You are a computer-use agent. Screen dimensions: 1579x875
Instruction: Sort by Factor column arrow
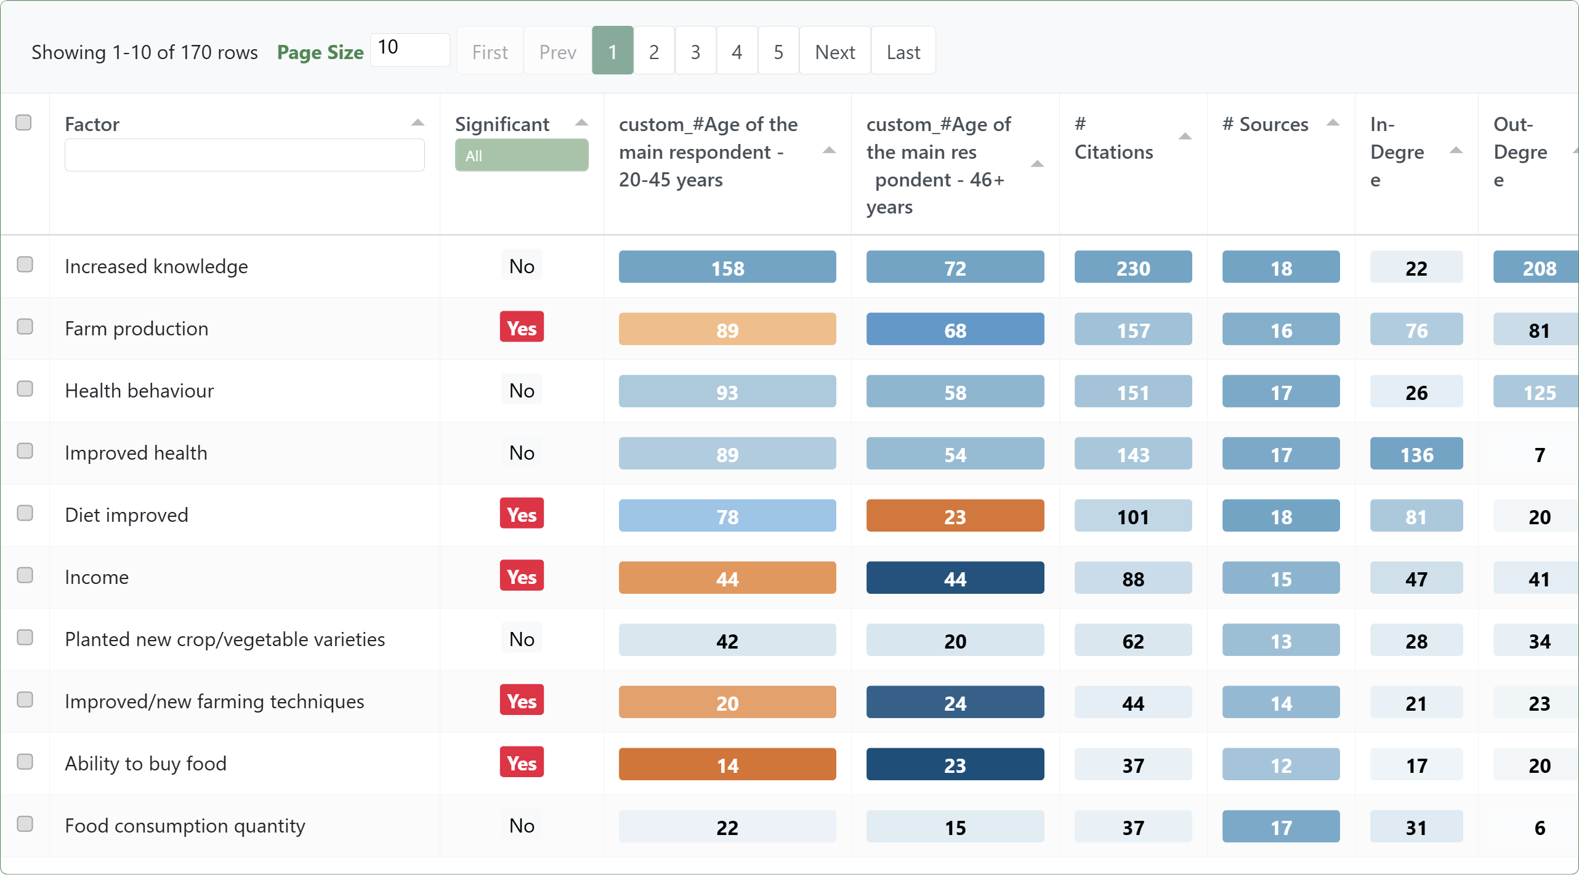(418, 122)
